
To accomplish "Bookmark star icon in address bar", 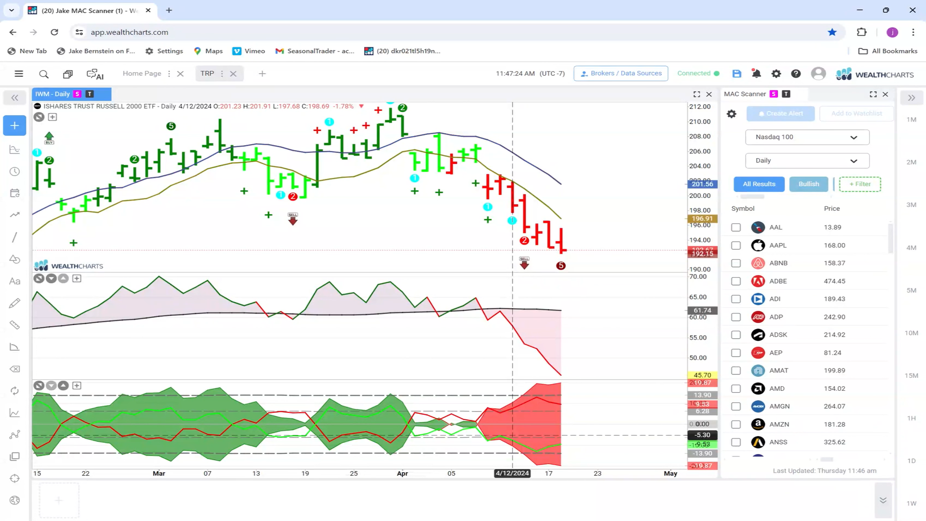I will click(x=832, y=32).
